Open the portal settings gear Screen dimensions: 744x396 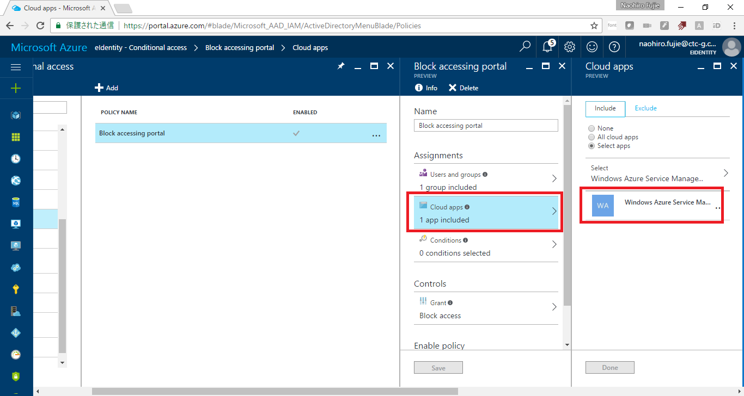tap(570, 47)
